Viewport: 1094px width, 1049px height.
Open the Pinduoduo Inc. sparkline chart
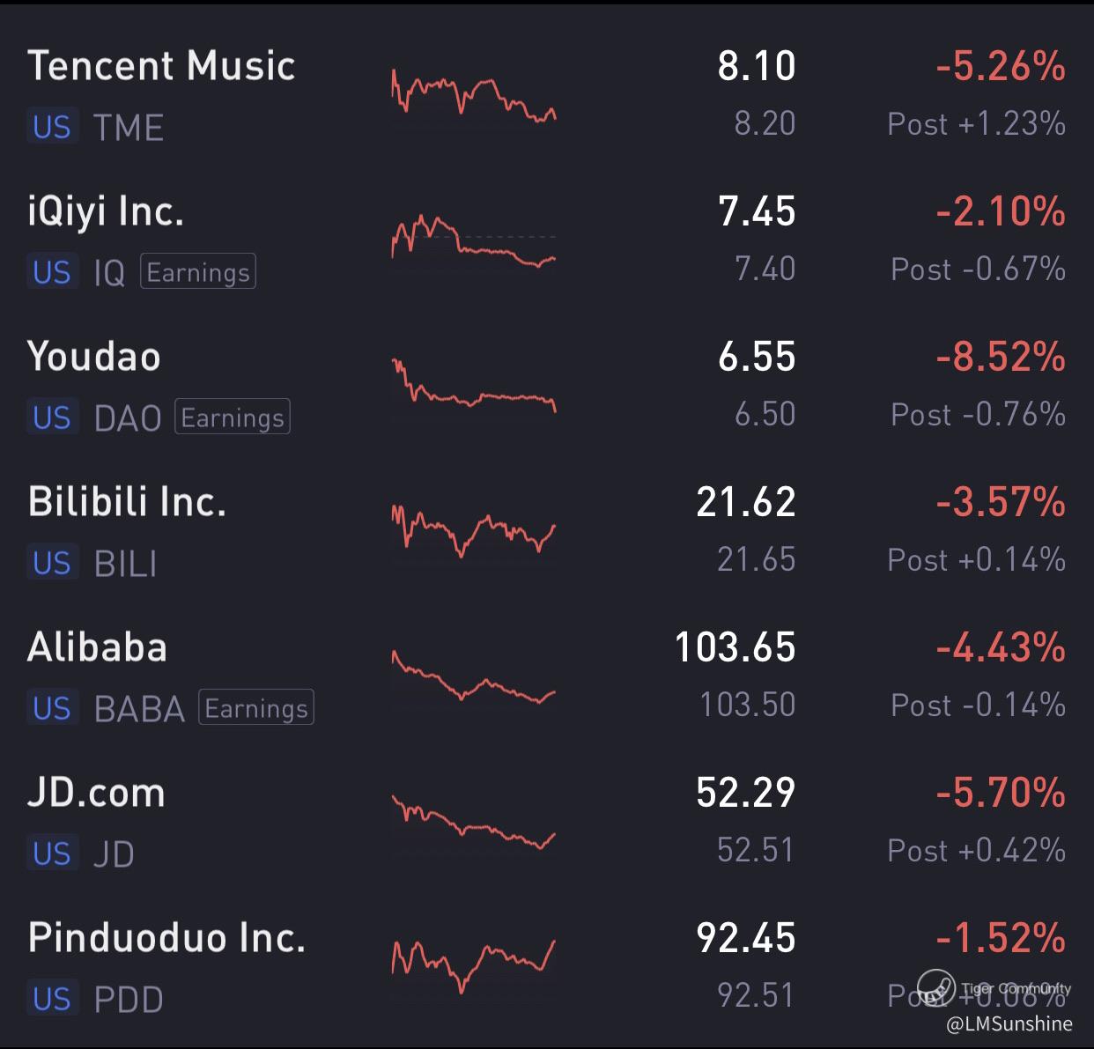[x=474, y=966]
